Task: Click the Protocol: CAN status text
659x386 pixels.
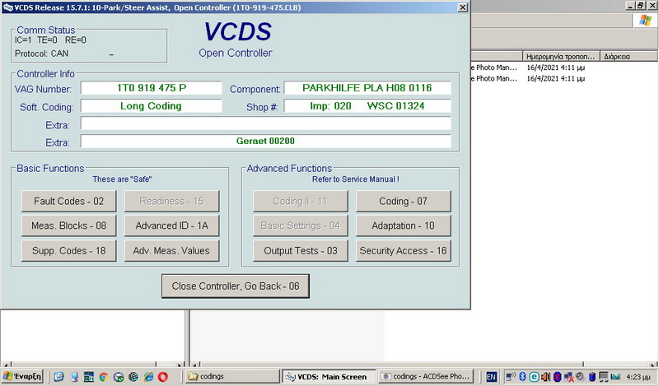Action: coord(41,53)
